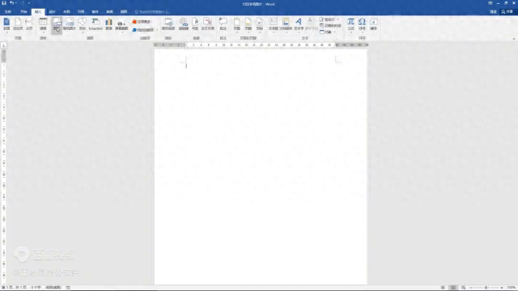Insert a chart using the bar chart icon

(x=108, y=24)
